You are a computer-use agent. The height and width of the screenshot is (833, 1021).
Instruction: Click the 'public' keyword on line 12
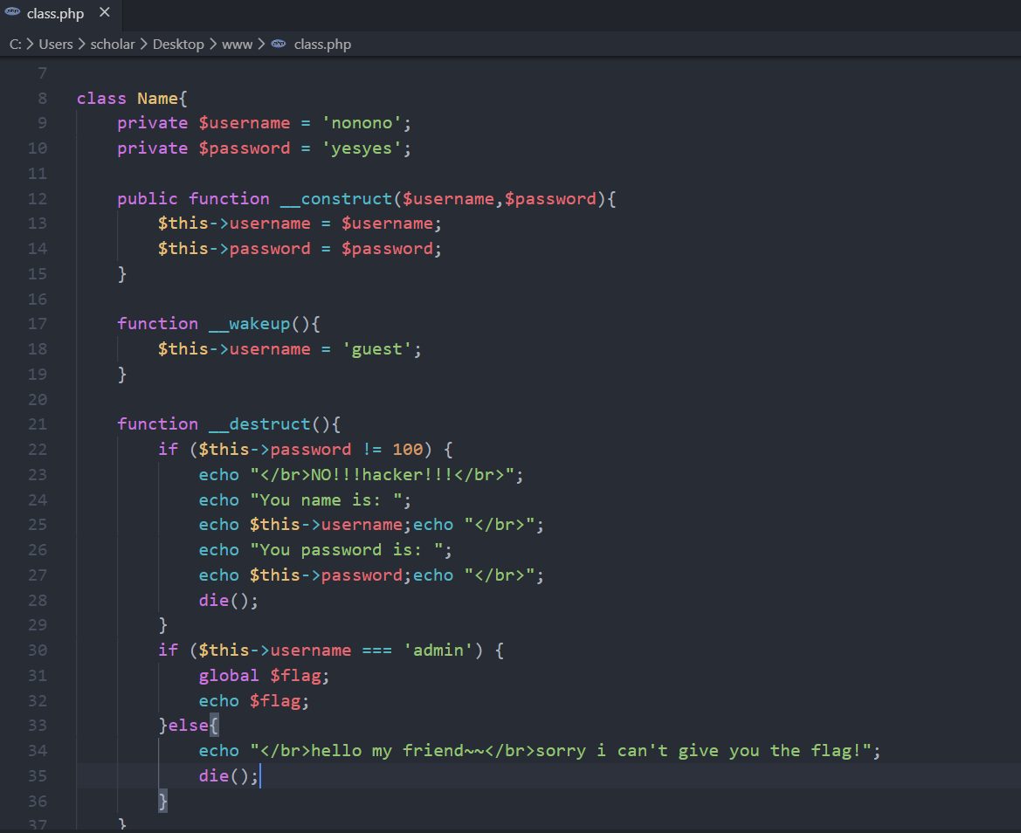pos(147,198)
